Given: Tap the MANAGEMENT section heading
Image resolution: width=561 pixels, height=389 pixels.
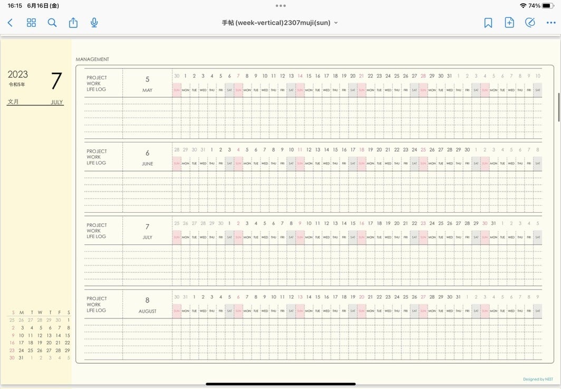Looking at the screenshot, I should pyautogui.click(x=92, y=59).
